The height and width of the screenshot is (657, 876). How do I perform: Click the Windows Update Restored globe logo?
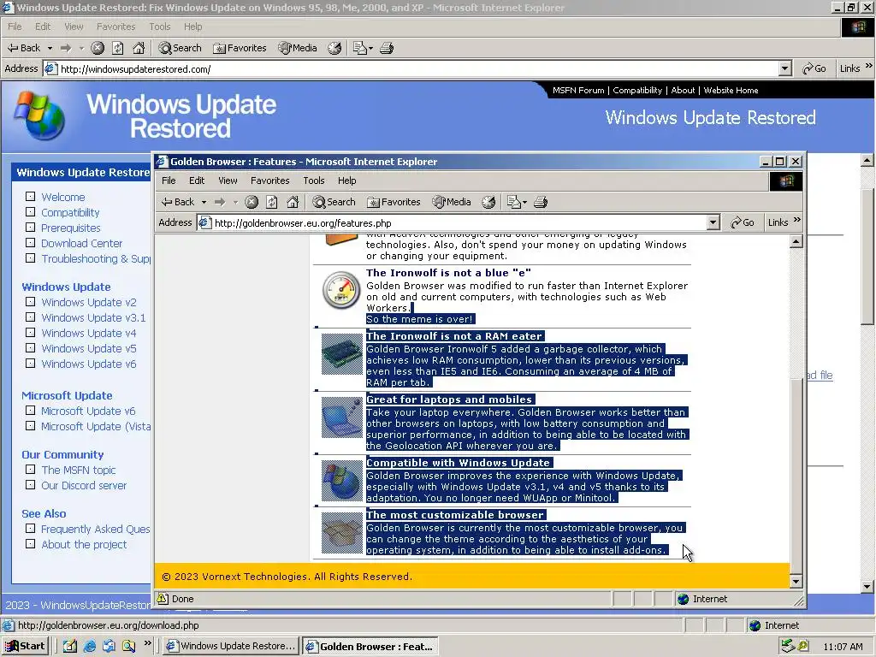39,115
